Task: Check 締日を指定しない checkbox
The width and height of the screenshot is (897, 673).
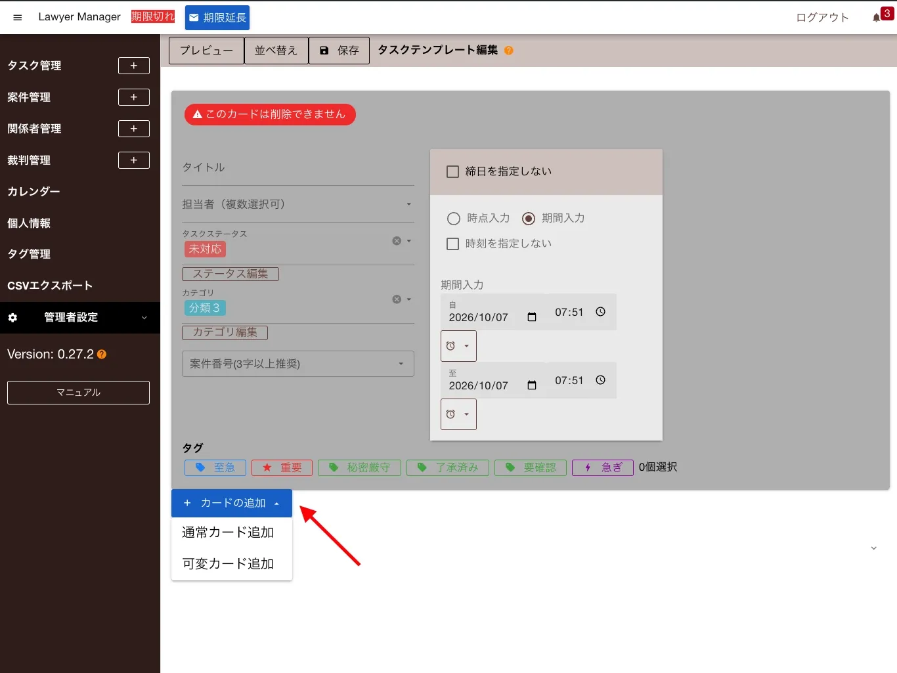Action: pyautogui.click(x=452, y=171)
